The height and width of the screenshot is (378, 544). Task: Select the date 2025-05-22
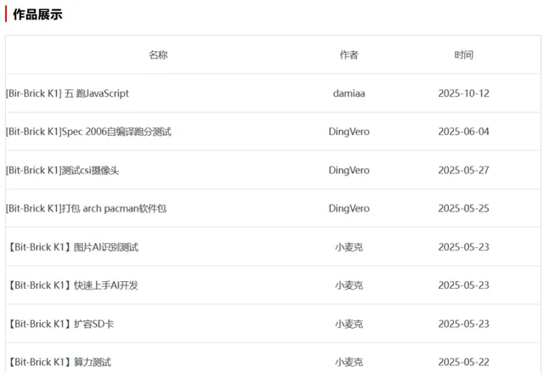[x=463, y=362]
